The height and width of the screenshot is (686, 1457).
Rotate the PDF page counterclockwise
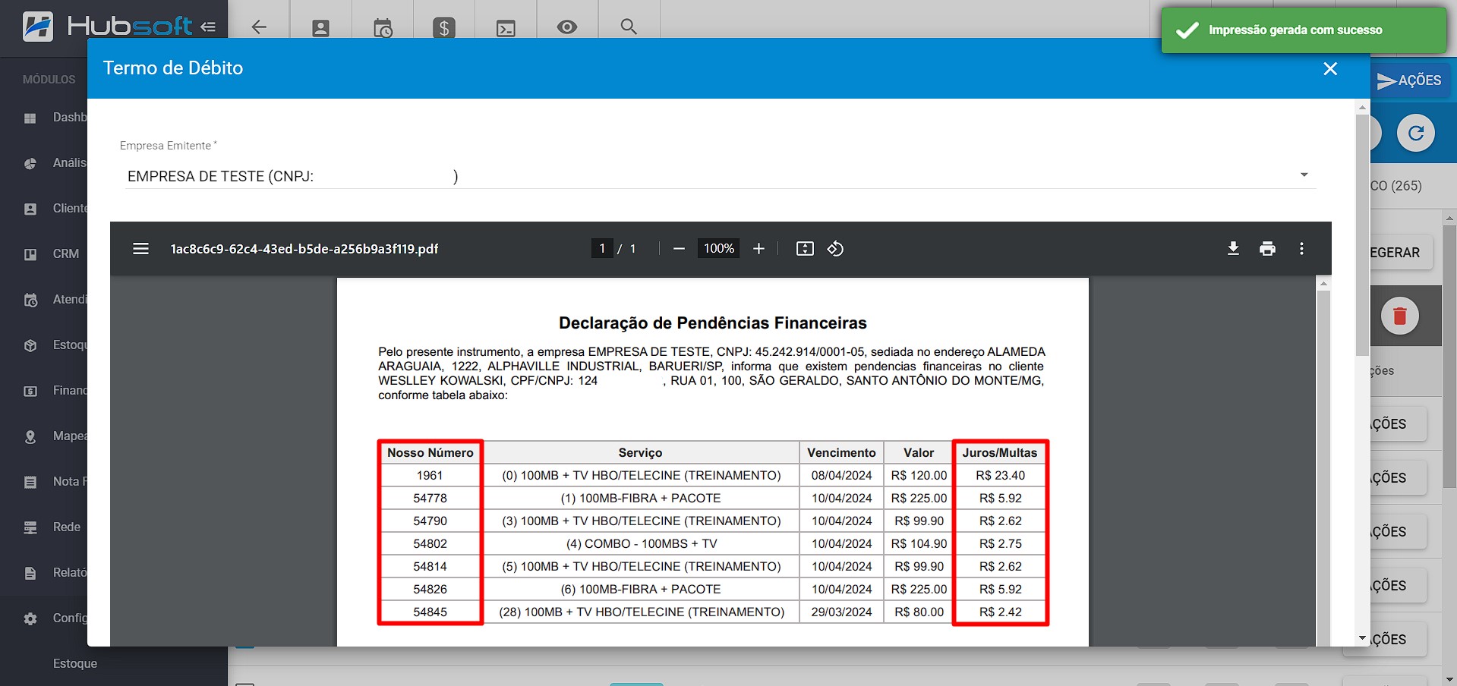835,249
